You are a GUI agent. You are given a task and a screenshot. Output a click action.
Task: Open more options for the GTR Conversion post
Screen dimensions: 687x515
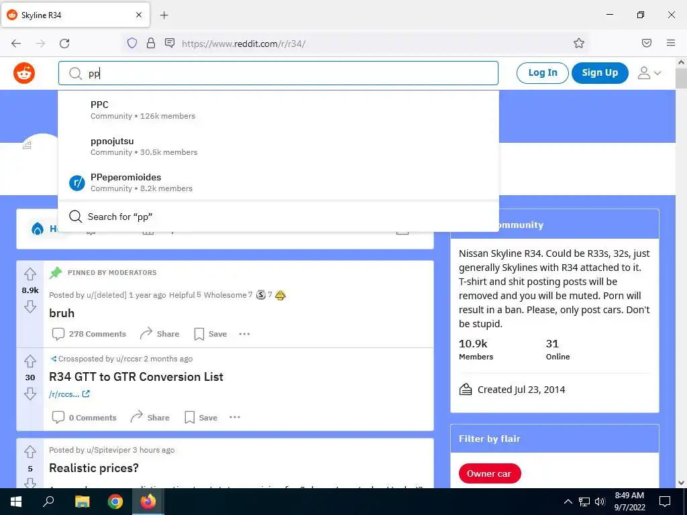point(235,417)
